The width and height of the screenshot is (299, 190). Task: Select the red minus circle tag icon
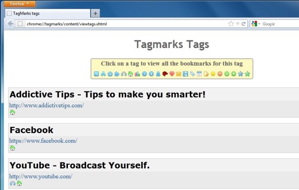[x=220, y=74]
